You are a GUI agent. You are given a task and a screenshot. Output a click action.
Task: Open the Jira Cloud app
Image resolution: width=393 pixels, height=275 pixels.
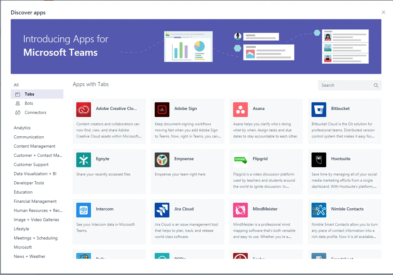pyautogui.click(x=162, y=210)
